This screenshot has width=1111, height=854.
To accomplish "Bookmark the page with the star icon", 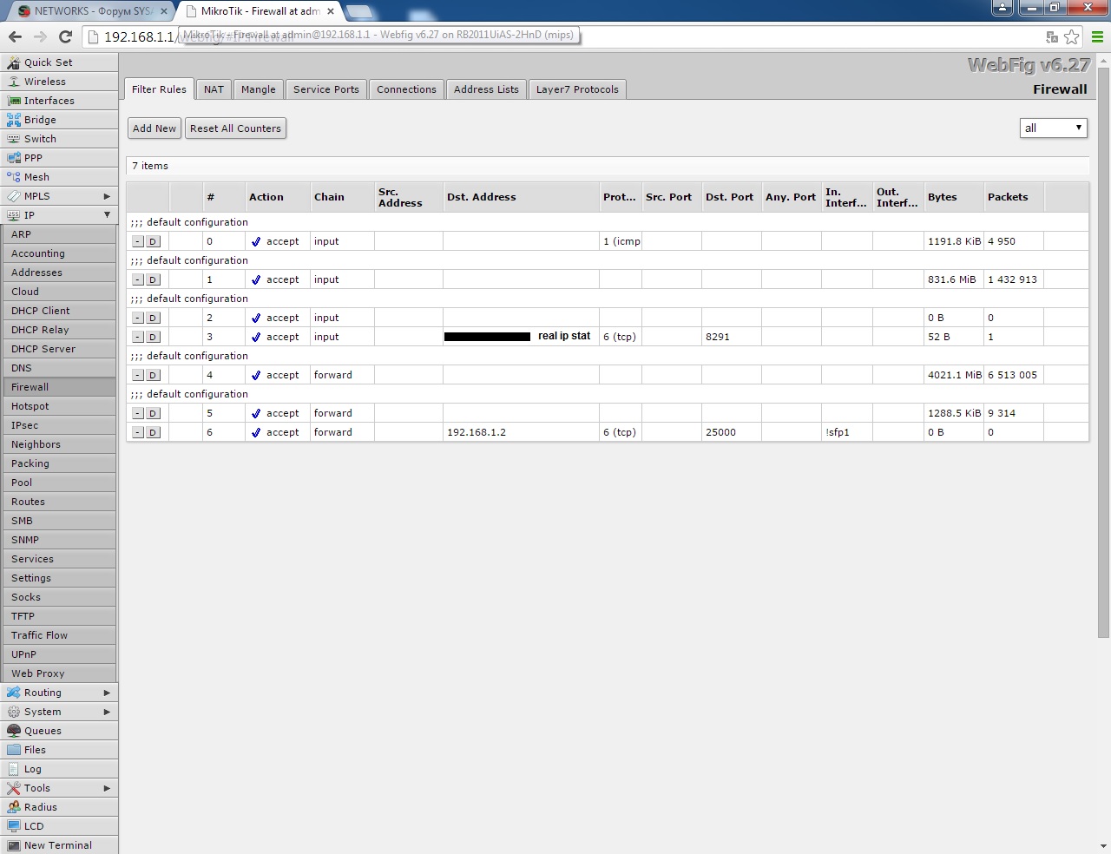I will [x=1072, y=36].
